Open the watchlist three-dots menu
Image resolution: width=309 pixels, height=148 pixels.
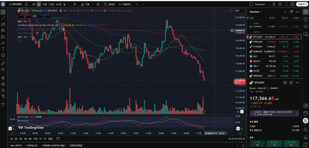[297, 12]
